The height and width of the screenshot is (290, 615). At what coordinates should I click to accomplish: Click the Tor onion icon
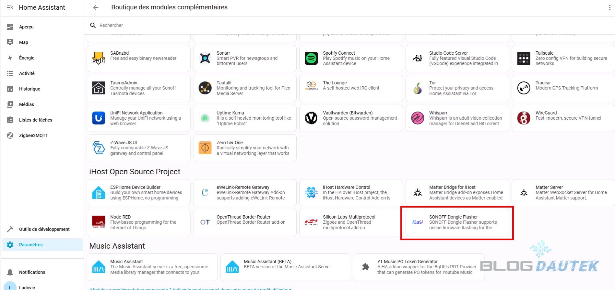click(418, 88)
